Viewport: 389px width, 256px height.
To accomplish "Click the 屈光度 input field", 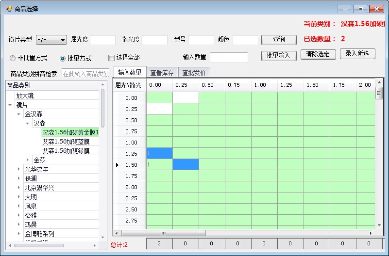I will pos(102,40).
